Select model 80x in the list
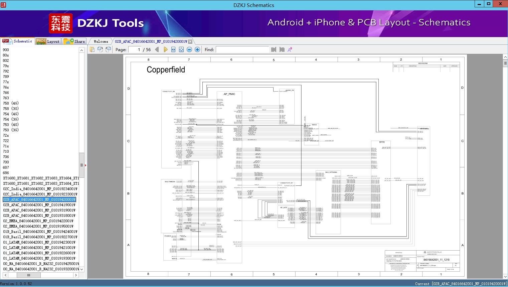 tap(6, 55)
